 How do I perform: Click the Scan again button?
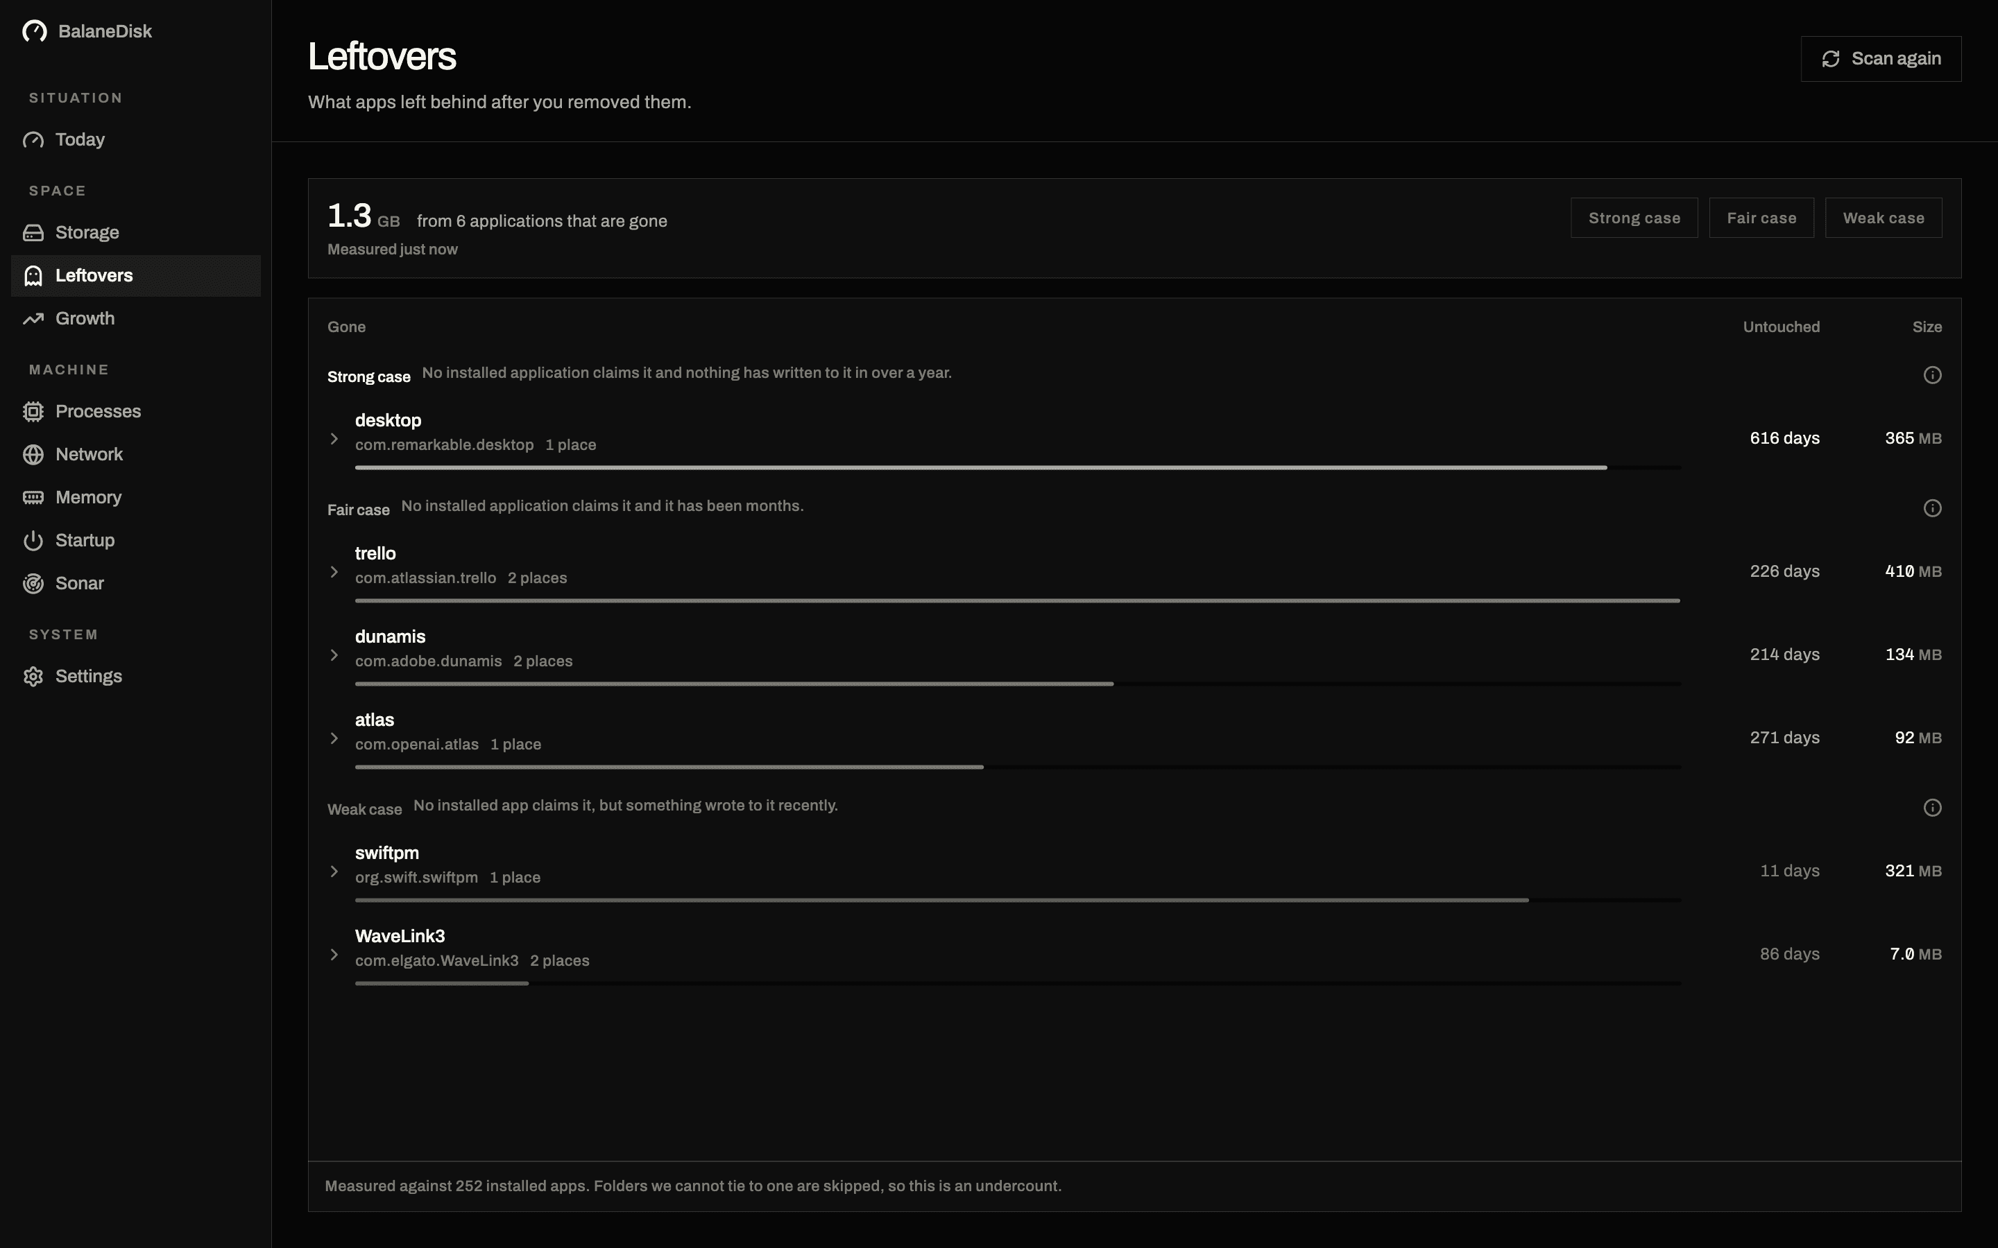[1881, 59]
